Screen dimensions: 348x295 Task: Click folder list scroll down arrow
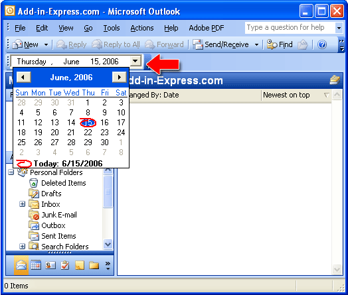pyautogui.click(x=108, y=245)
